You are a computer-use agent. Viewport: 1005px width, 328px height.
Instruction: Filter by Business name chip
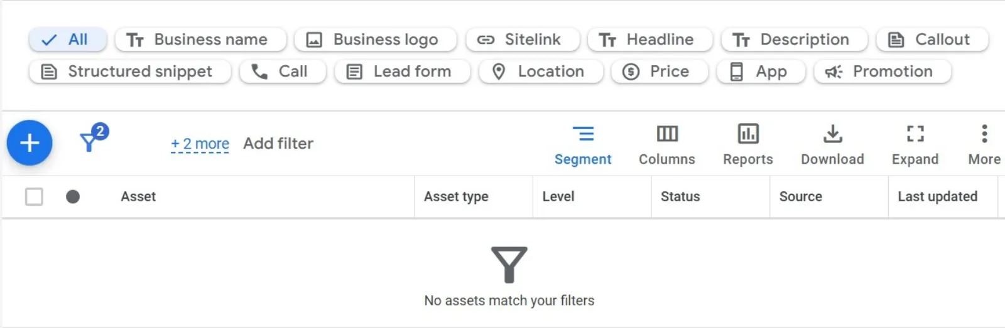[201, 40]
